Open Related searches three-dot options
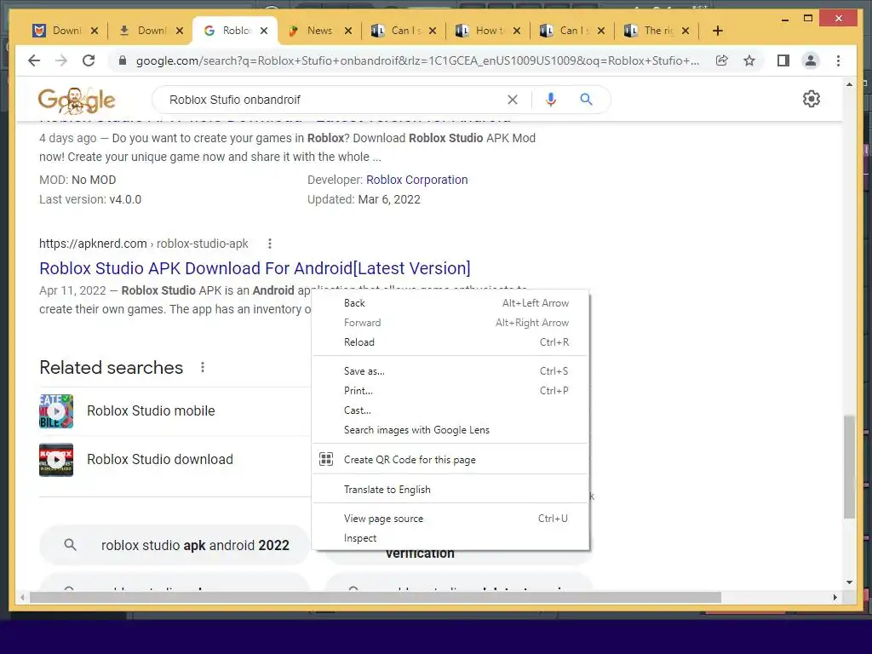This screenshot has height=654, width=872. click(x=203, y=367)
